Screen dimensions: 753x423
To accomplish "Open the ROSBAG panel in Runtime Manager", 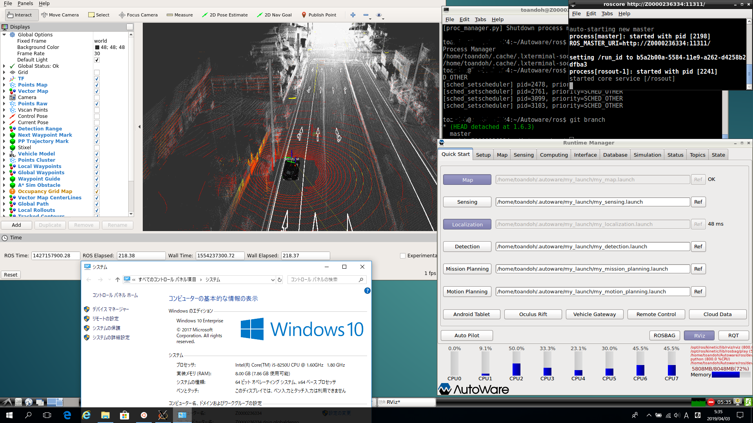I will [664, 335].
